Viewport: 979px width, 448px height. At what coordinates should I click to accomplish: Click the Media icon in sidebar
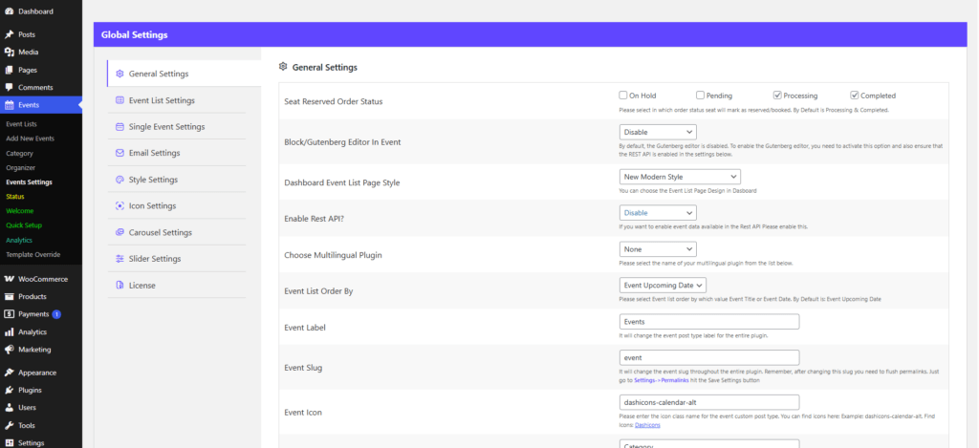(x=9, y=53)
